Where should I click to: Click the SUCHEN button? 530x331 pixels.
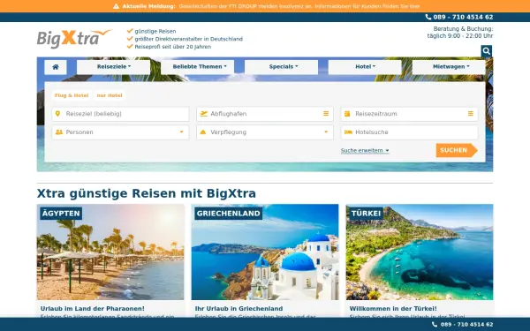coord(457,150)
